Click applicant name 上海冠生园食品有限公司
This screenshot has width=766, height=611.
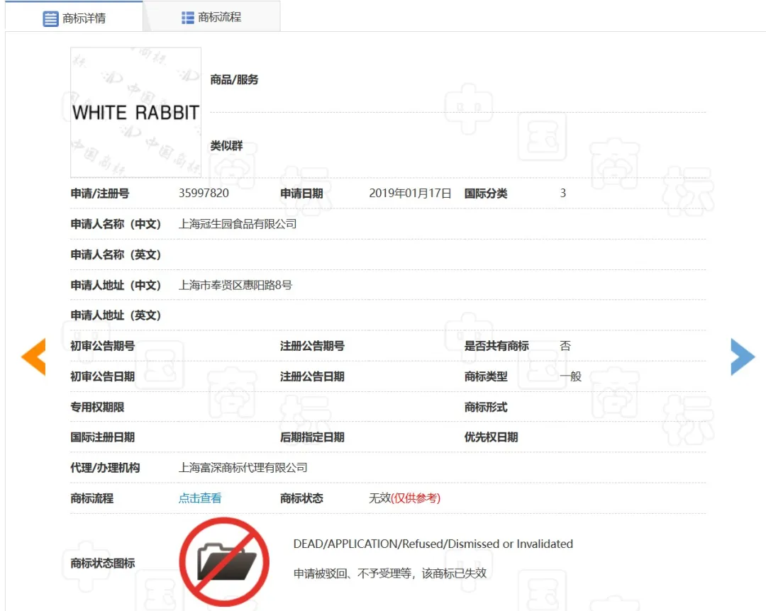click(x=238, y=224)
